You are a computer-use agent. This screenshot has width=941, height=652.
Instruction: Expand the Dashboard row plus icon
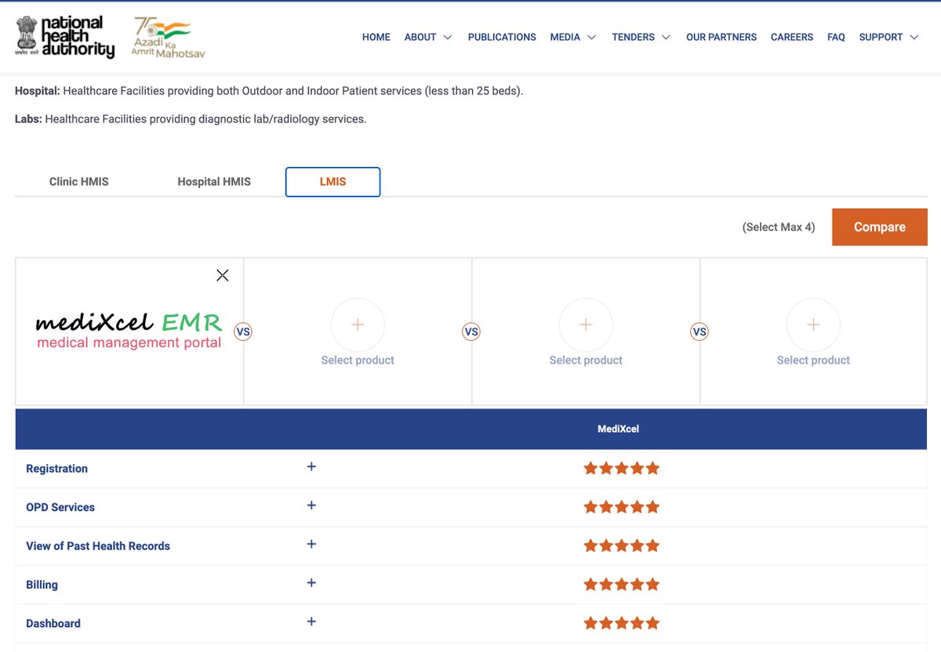(311, 621)
